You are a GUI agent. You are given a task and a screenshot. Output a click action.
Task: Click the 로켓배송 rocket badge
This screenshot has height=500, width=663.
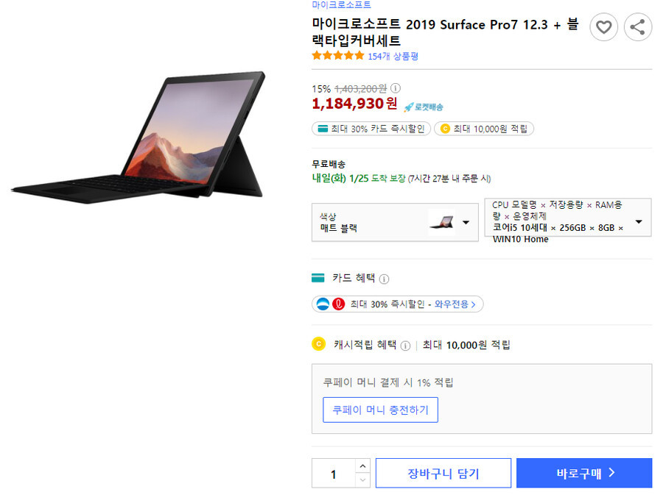pos(424,107)
